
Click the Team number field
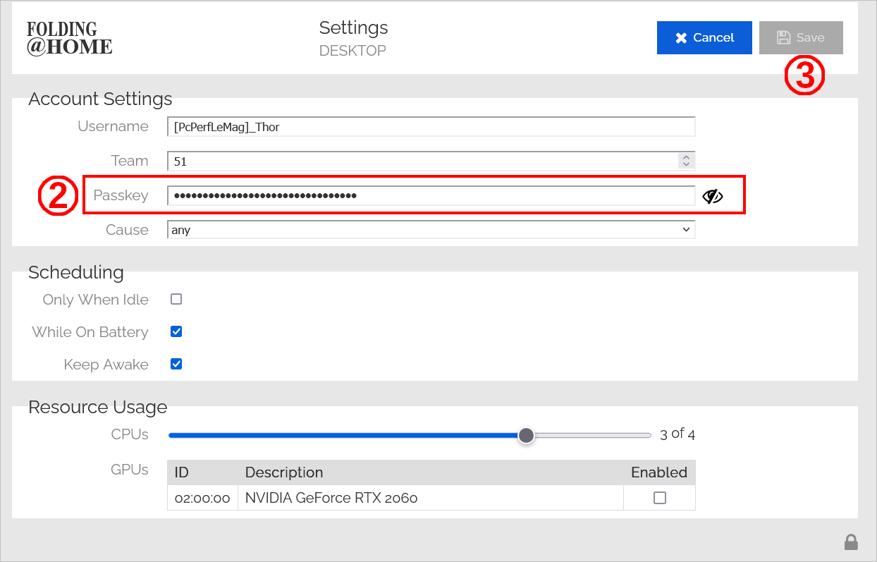(423, 161)
